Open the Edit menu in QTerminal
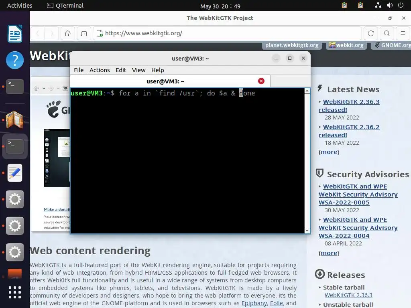411x308 pixels. tap(121, 70)
